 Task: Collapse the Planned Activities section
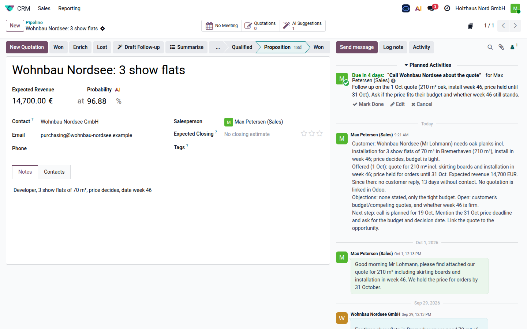(x=427, y=65)
